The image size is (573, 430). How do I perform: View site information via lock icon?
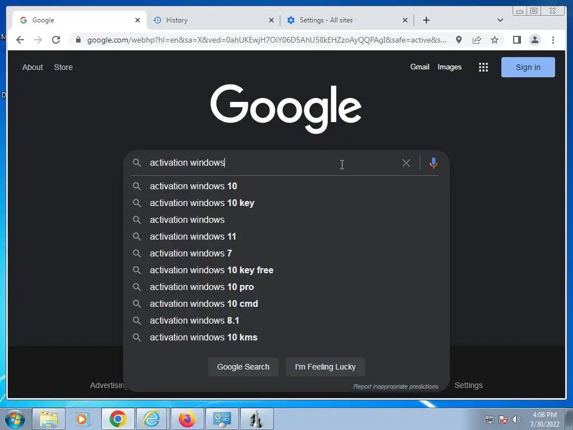[78, 40]
